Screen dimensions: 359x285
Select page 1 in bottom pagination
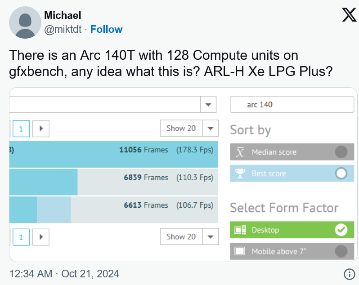(21, 237)
